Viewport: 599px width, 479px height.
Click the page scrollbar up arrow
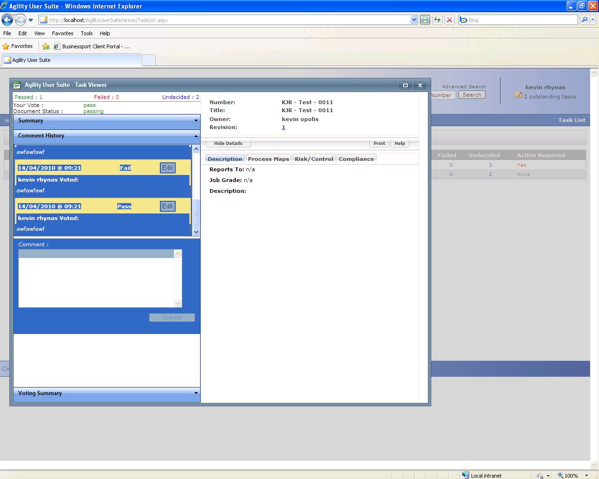(x=594, y=73)
